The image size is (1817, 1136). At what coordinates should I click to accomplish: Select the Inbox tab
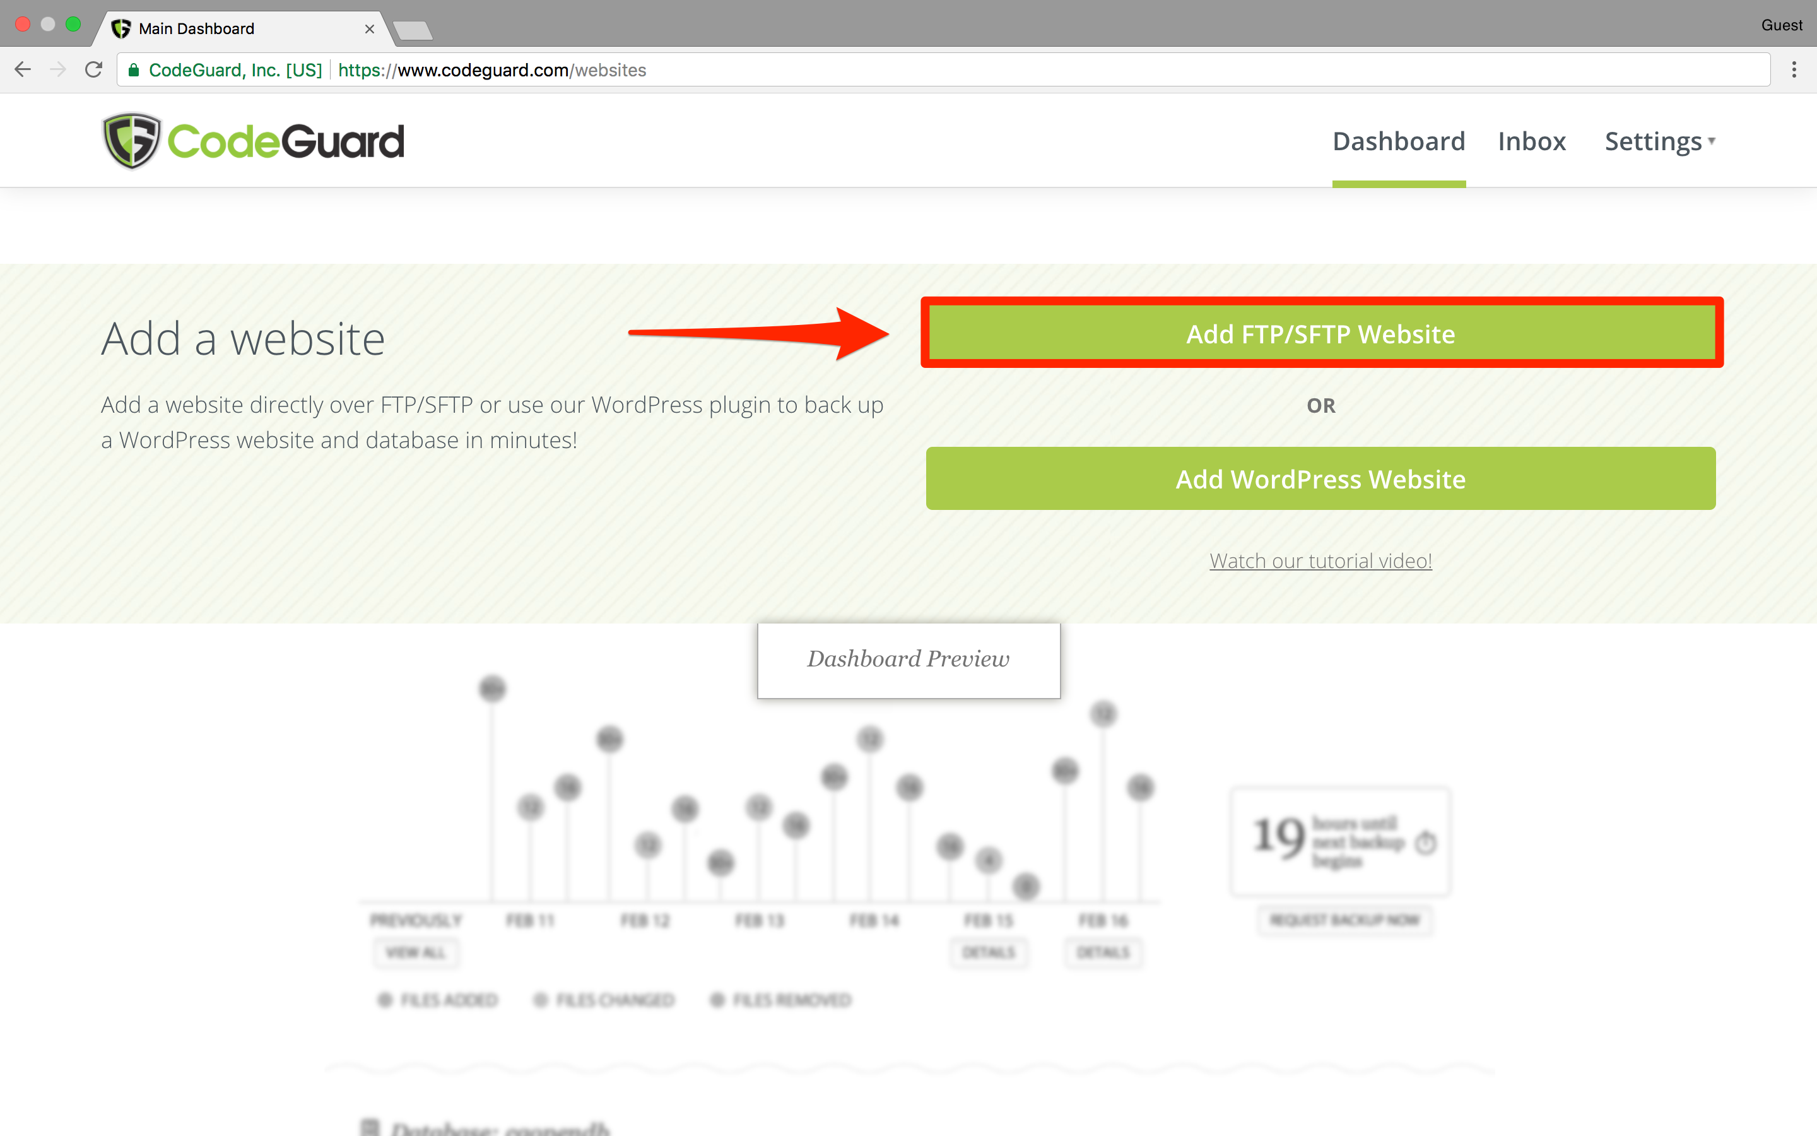(x=1531, y=140)
